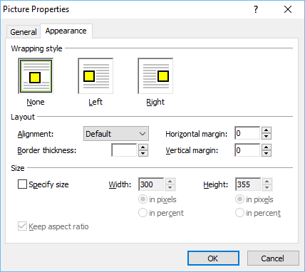The image size is (305, 272).
Task: Select height in percent radio button
Action: click(x=239, y=213)
